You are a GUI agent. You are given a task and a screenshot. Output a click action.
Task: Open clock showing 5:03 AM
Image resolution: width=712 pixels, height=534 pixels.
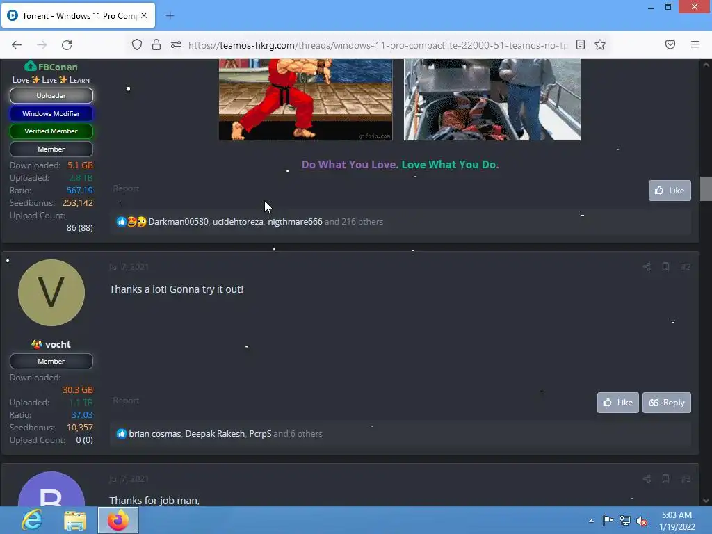pos(677,520)
